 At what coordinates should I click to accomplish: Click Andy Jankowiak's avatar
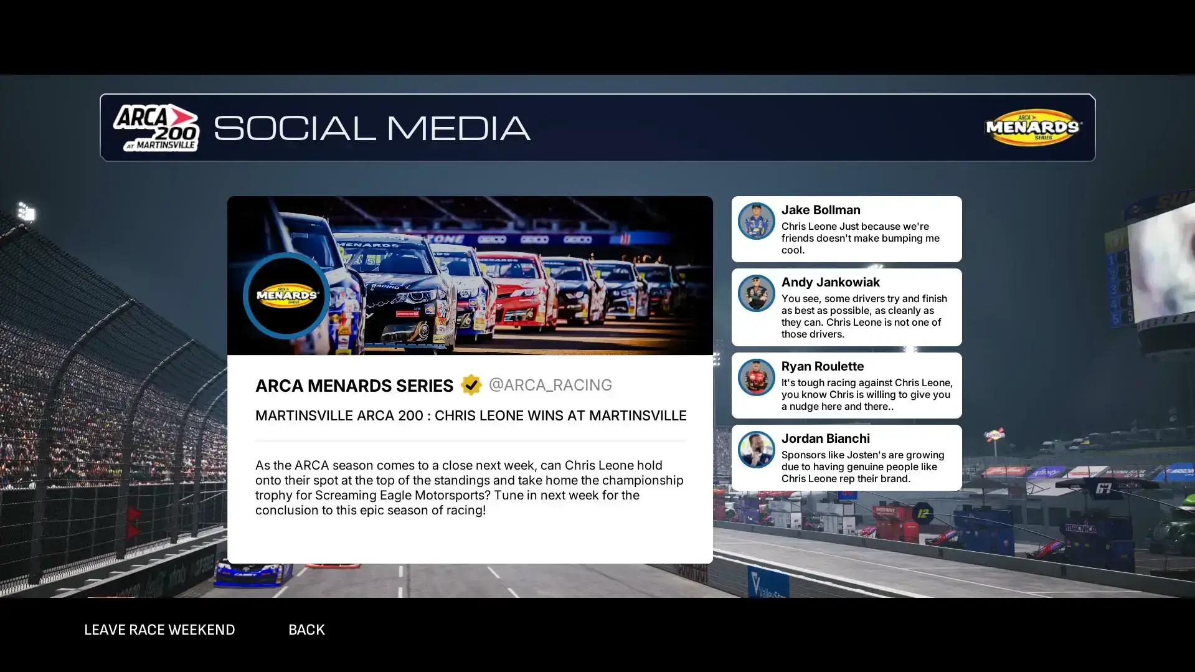[756, 293]
